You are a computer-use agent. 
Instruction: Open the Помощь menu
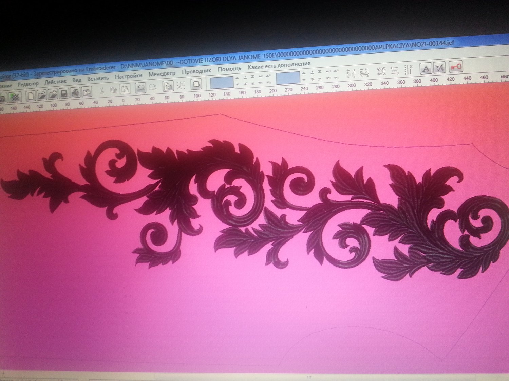pyautogui.click(x=229, y=69)
